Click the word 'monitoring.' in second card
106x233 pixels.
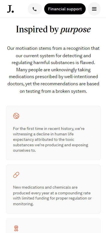pyautogui.click(x=23, y=204)
